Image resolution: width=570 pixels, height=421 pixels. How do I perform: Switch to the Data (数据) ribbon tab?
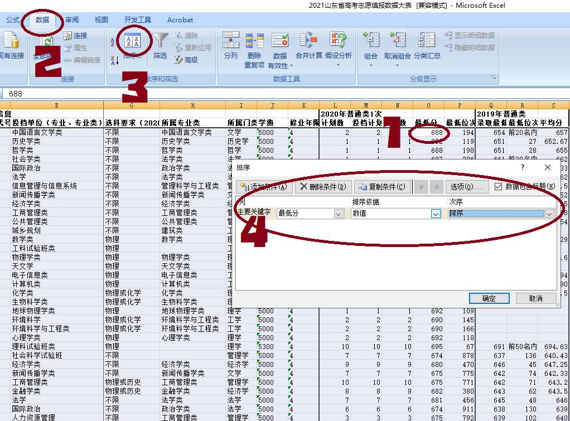[x=42, y=20]
